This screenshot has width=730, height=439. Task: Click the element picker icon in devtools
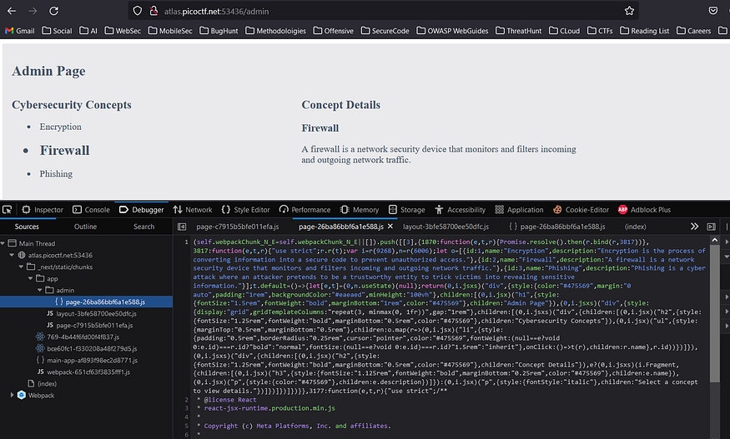click(8, 210)
